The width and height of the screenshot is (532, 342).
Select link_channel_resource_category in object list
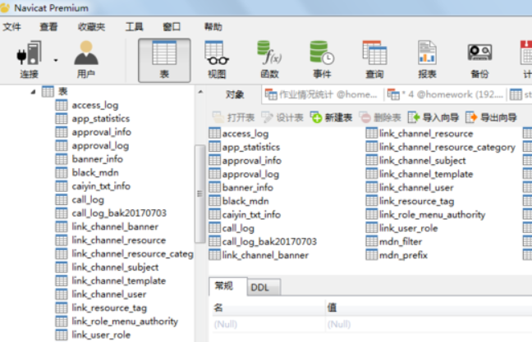[447, 147]
